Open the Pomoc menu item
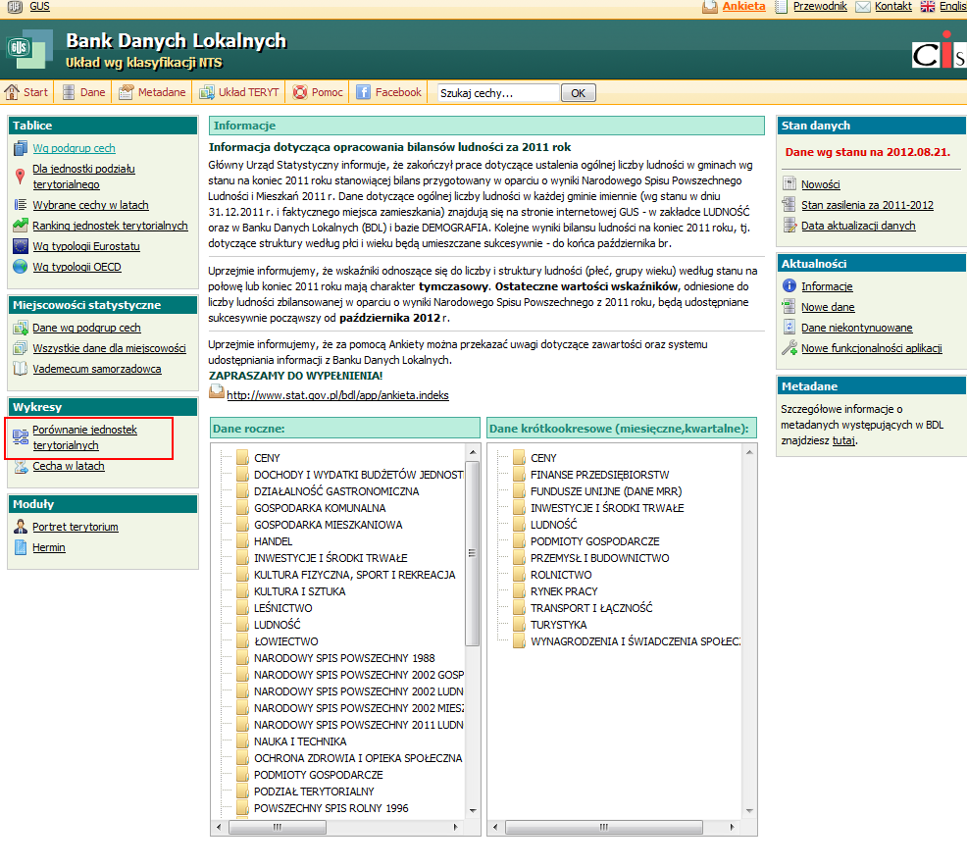967x868 pixels. 318,92
